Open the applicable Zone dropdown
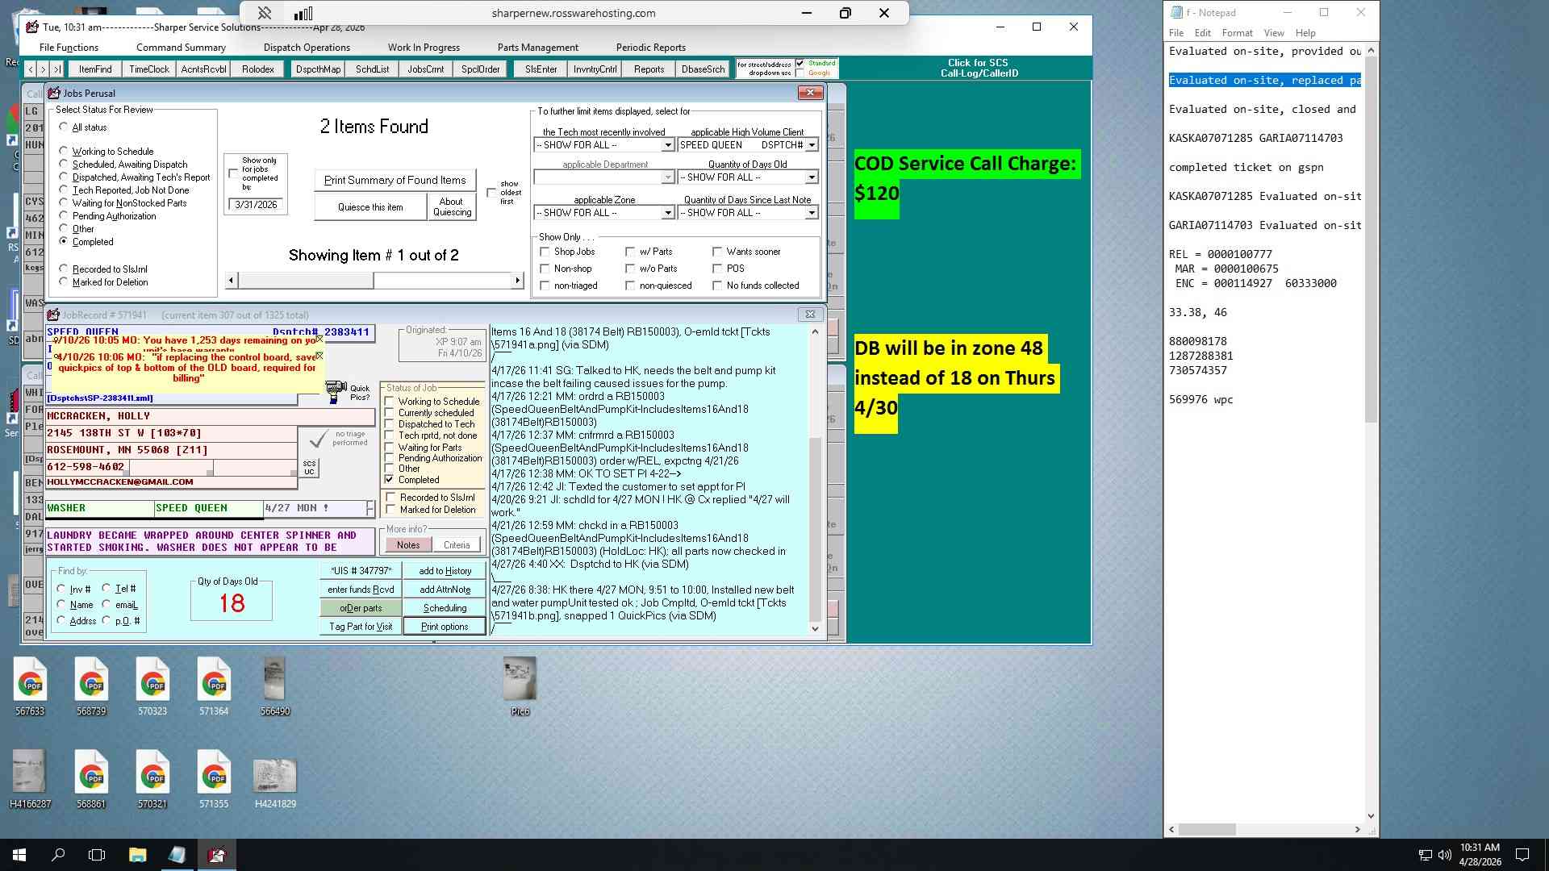The width and height of the screenshot is (1549, 871). click(668, 213)
